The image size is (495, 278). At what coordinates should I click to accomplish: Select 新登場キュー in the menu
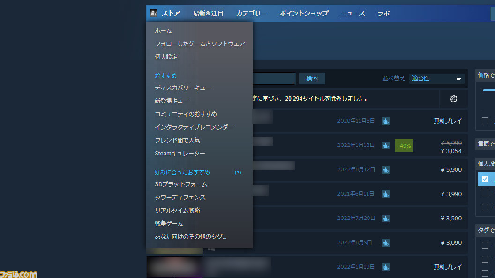[172, 101]
